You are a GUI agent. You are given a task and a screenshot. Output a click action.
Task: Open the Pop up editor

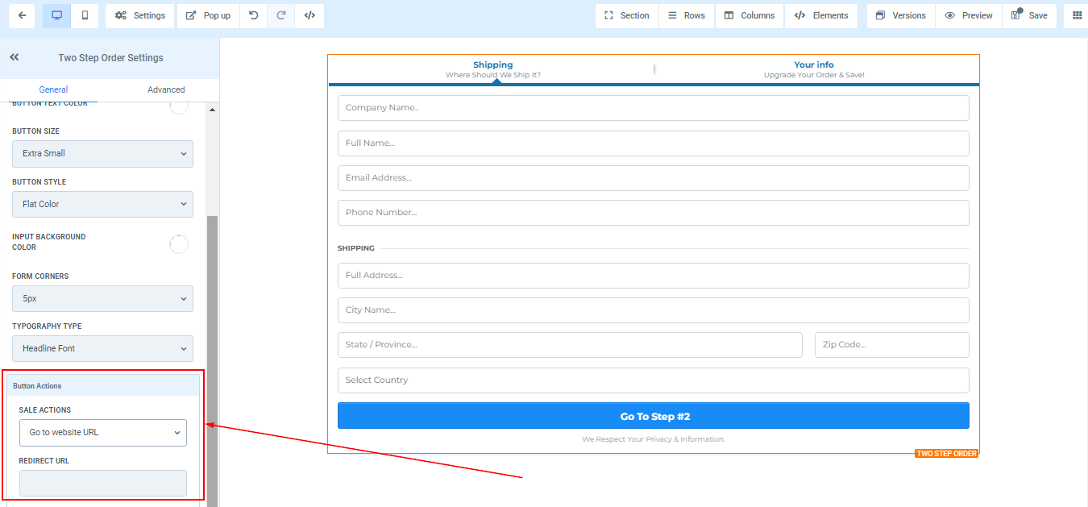[207, 15]
